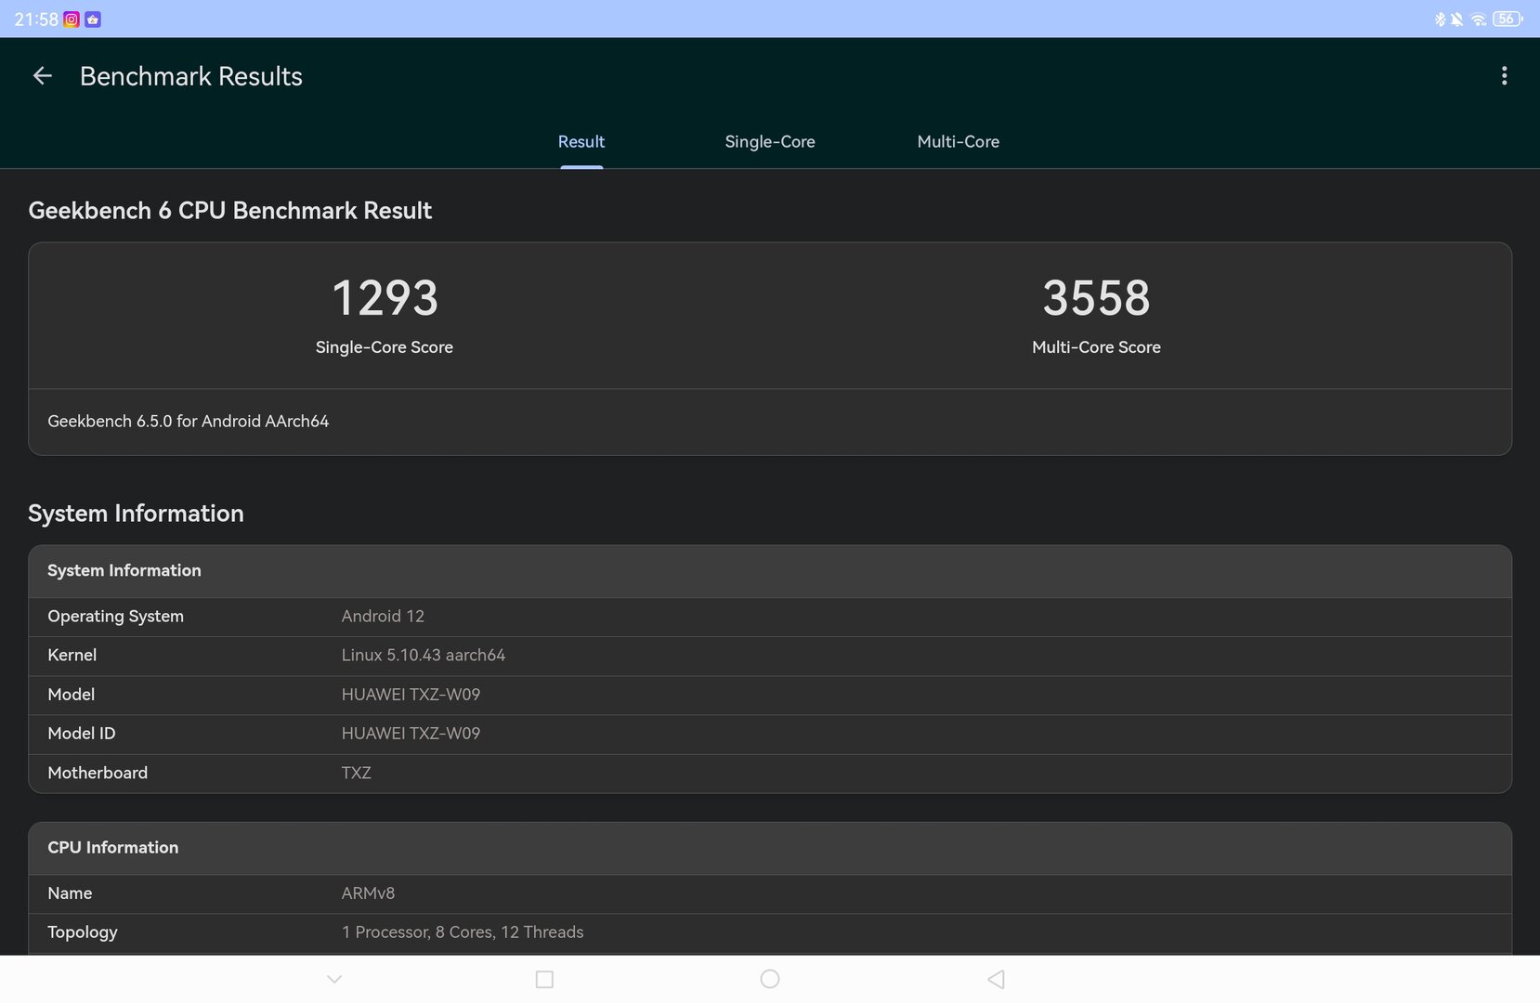The width and height of the screenshot is (1540, 1003).
Task: Tap the Wi-Fi status icon
Action: point(1478,19)
